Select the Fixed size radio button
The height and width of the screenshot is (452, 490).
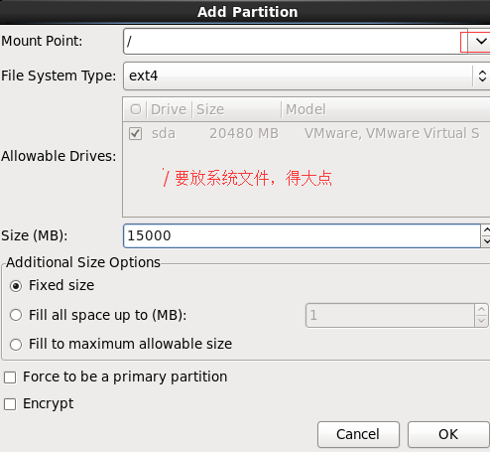tap(16, 286)
